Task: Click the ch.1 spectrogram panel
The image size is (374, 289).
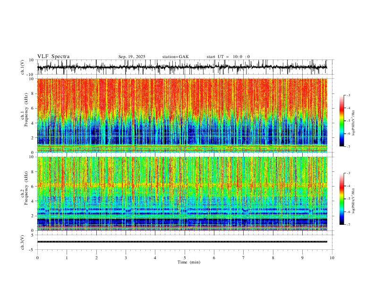Action: pyautogui.click(x=182, y=115)
